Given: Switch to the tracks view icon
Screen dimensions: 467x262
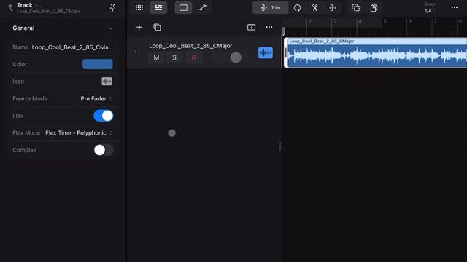Looking at the screenshot, I should pos(158,8).
